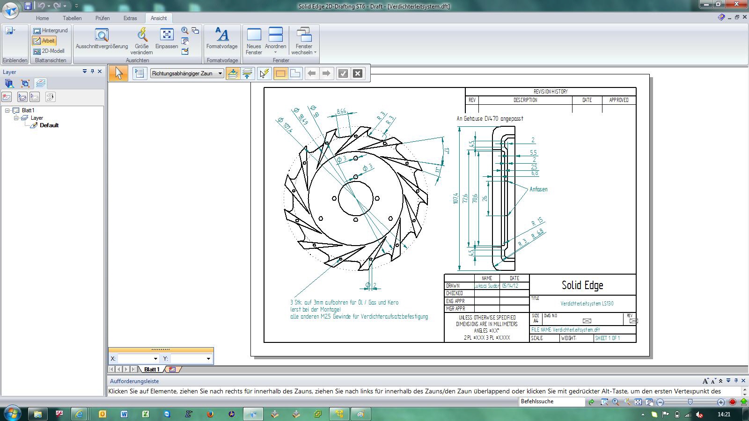Click the accept checkmark in command bar
The image size is (749, 421).
343,73
